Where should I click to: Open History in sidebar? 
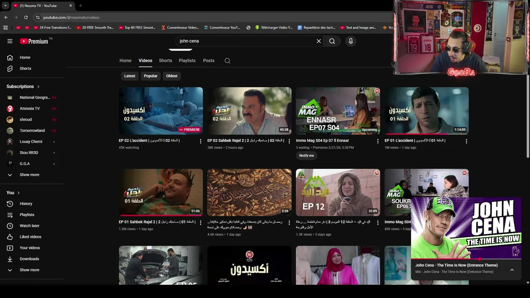[26, 204]
